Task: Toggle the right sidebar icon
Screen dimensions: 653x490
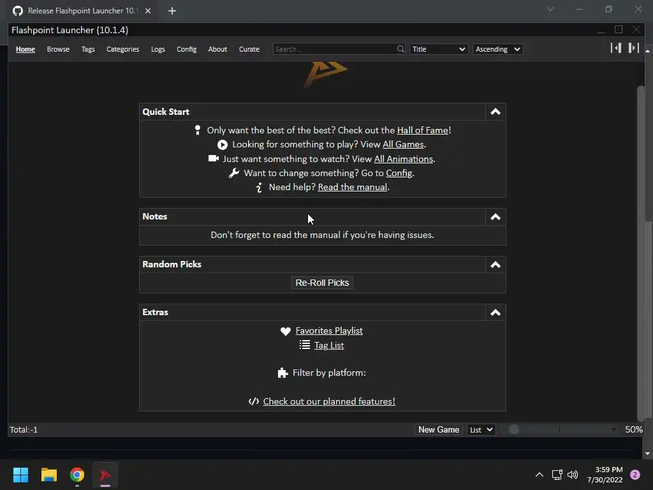Action: pos(633,48)
